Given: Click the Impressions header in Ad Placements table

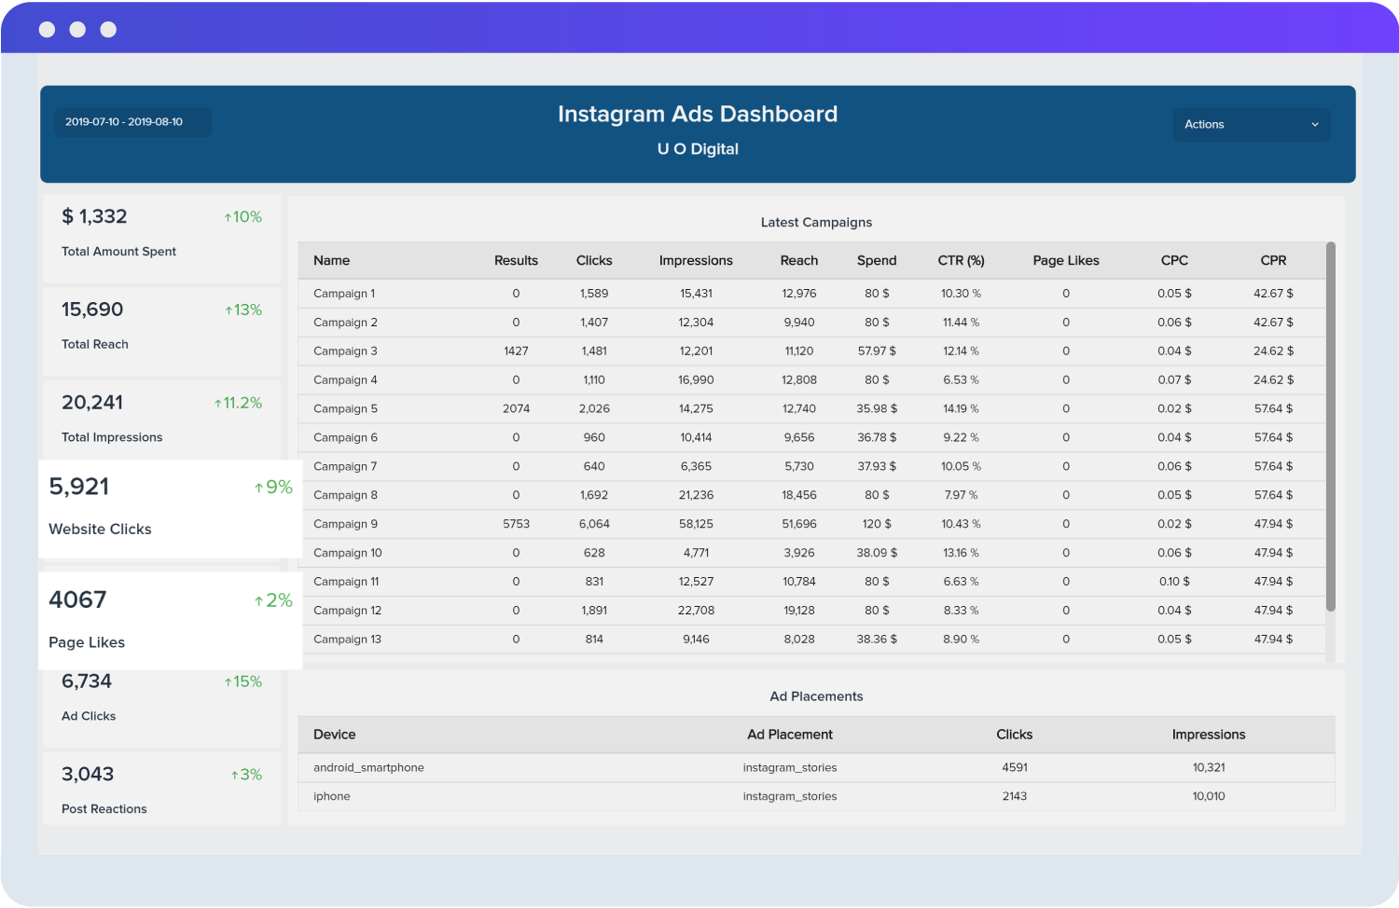Looking at the screenshot, I should coord(1209,736).
